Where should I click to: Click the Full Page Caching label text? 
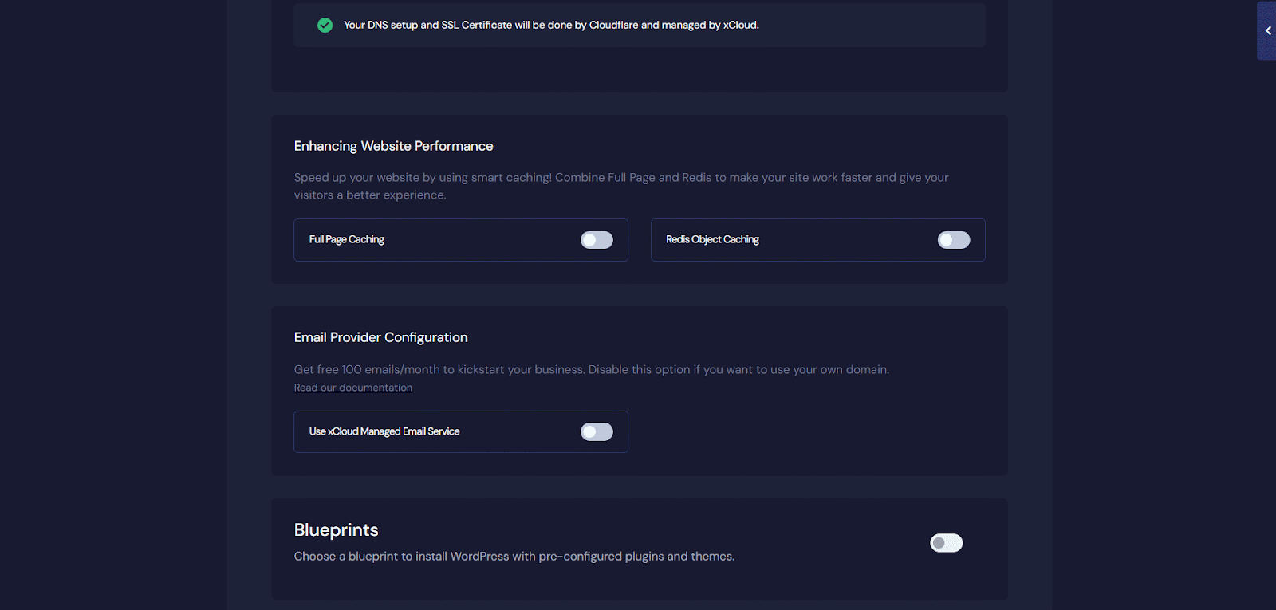(345, 239)
